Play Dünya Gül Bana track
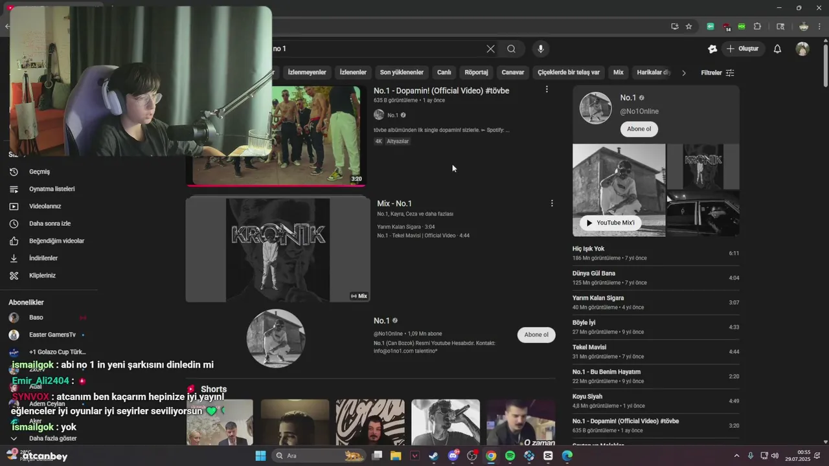The image size is (829, 466). (655, 278)
